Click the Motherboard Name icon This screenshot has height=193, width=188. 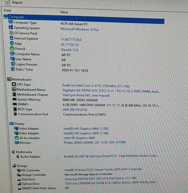coord(14,89)
